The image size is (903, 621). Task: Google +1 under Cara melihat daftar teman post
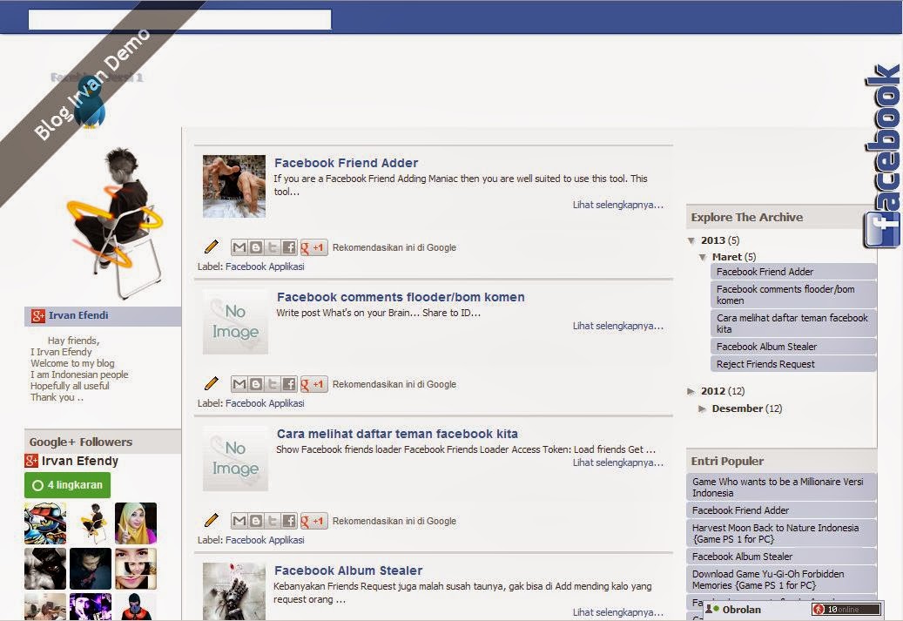[313, 521]
